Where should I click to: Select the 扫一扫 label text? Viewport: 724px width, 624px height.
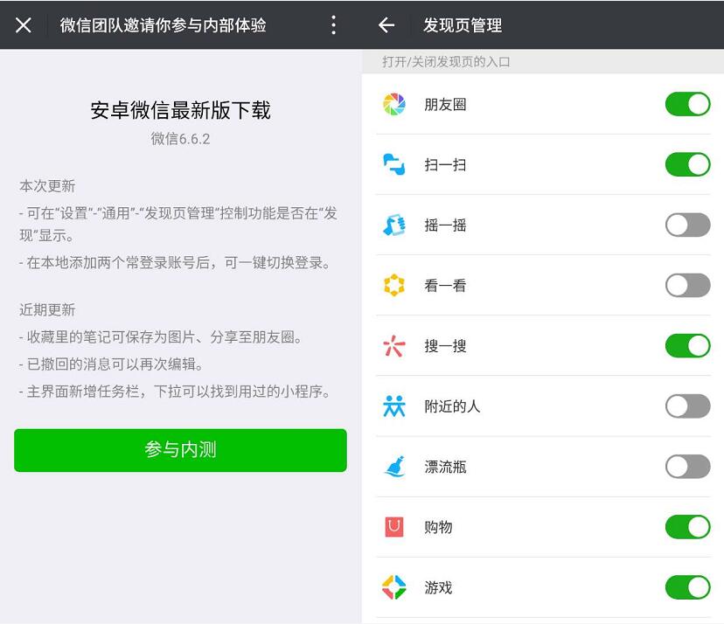[x=445, y=165]
